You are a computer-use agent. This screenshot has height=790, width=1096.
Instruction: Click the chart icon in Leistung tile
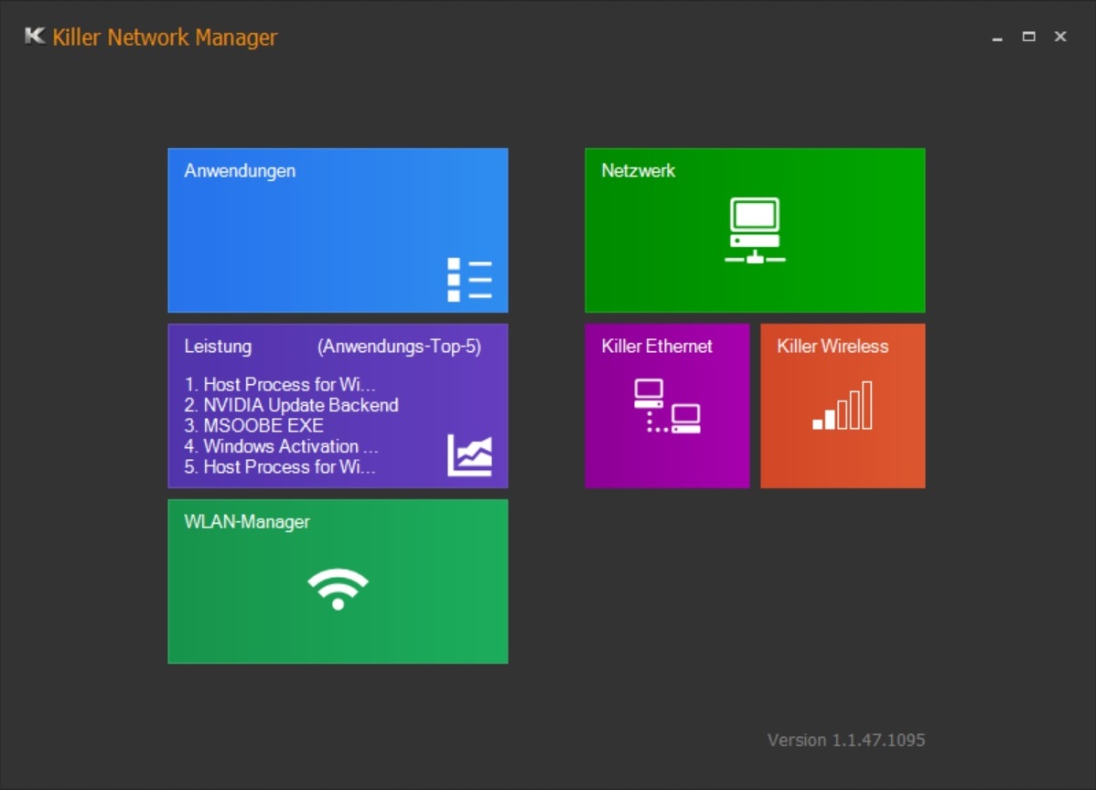pyautogui.click(x=469, y=454)
